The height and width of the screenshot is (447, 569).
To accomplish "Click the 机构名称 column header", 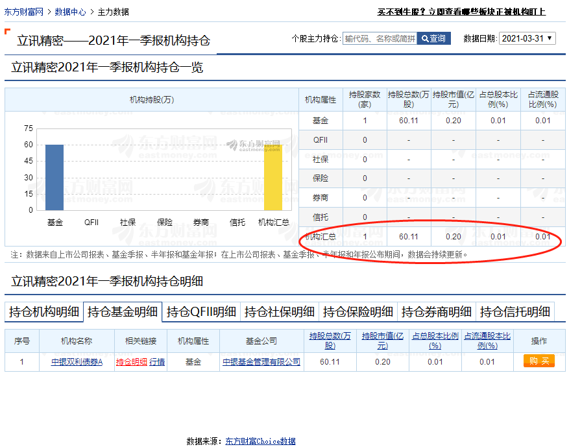I will 77,341.
